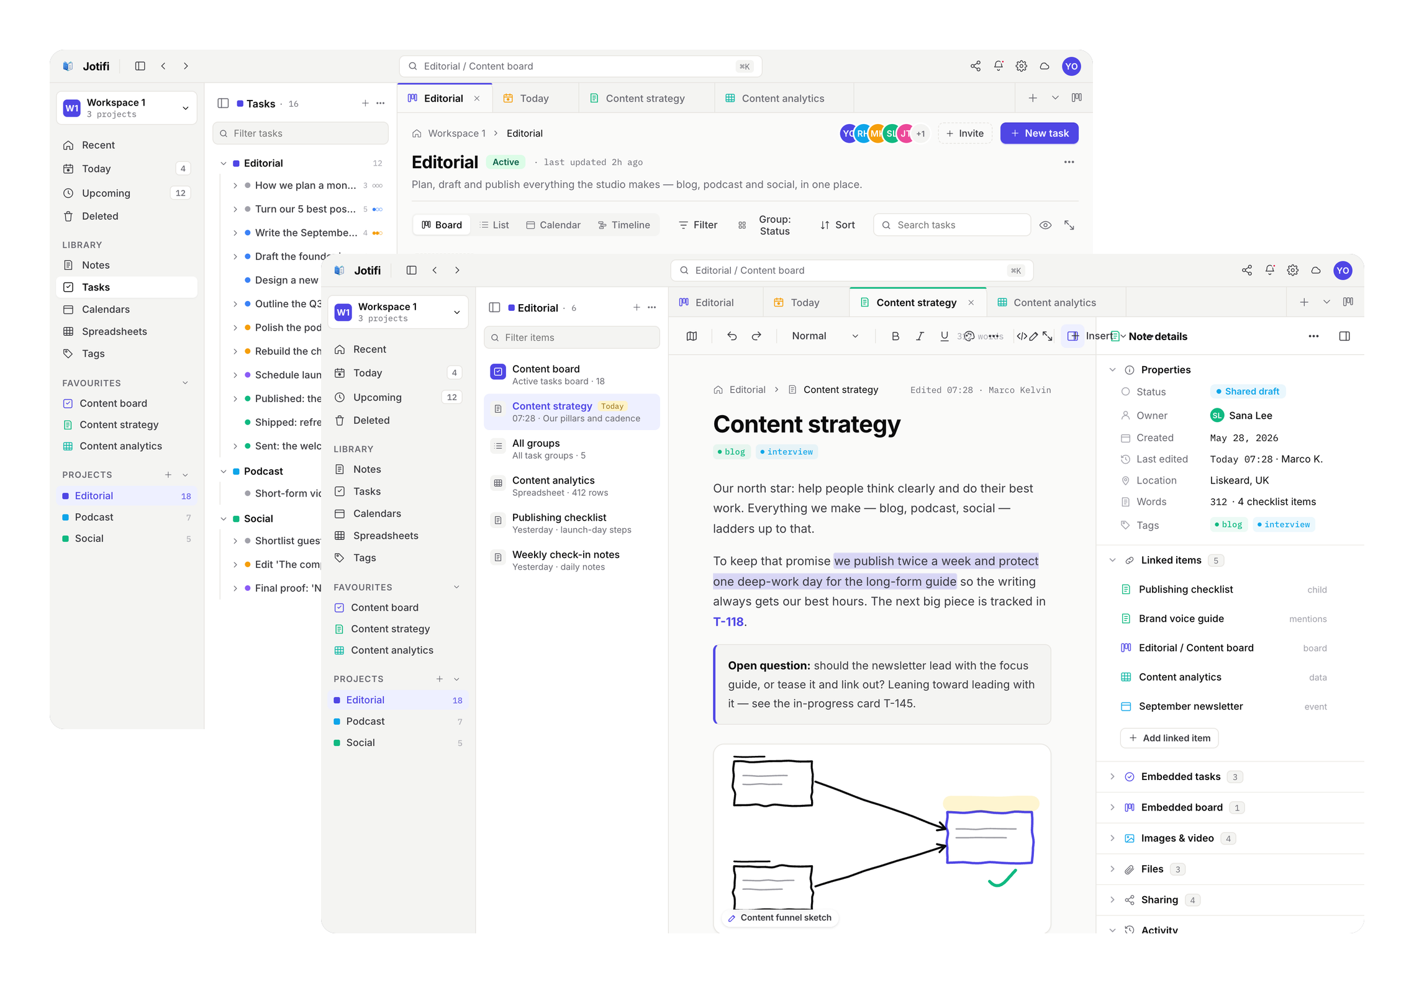
Task: Click the YO user avatar in front window
Action: pyautogui.click(x=1342, y=271)
